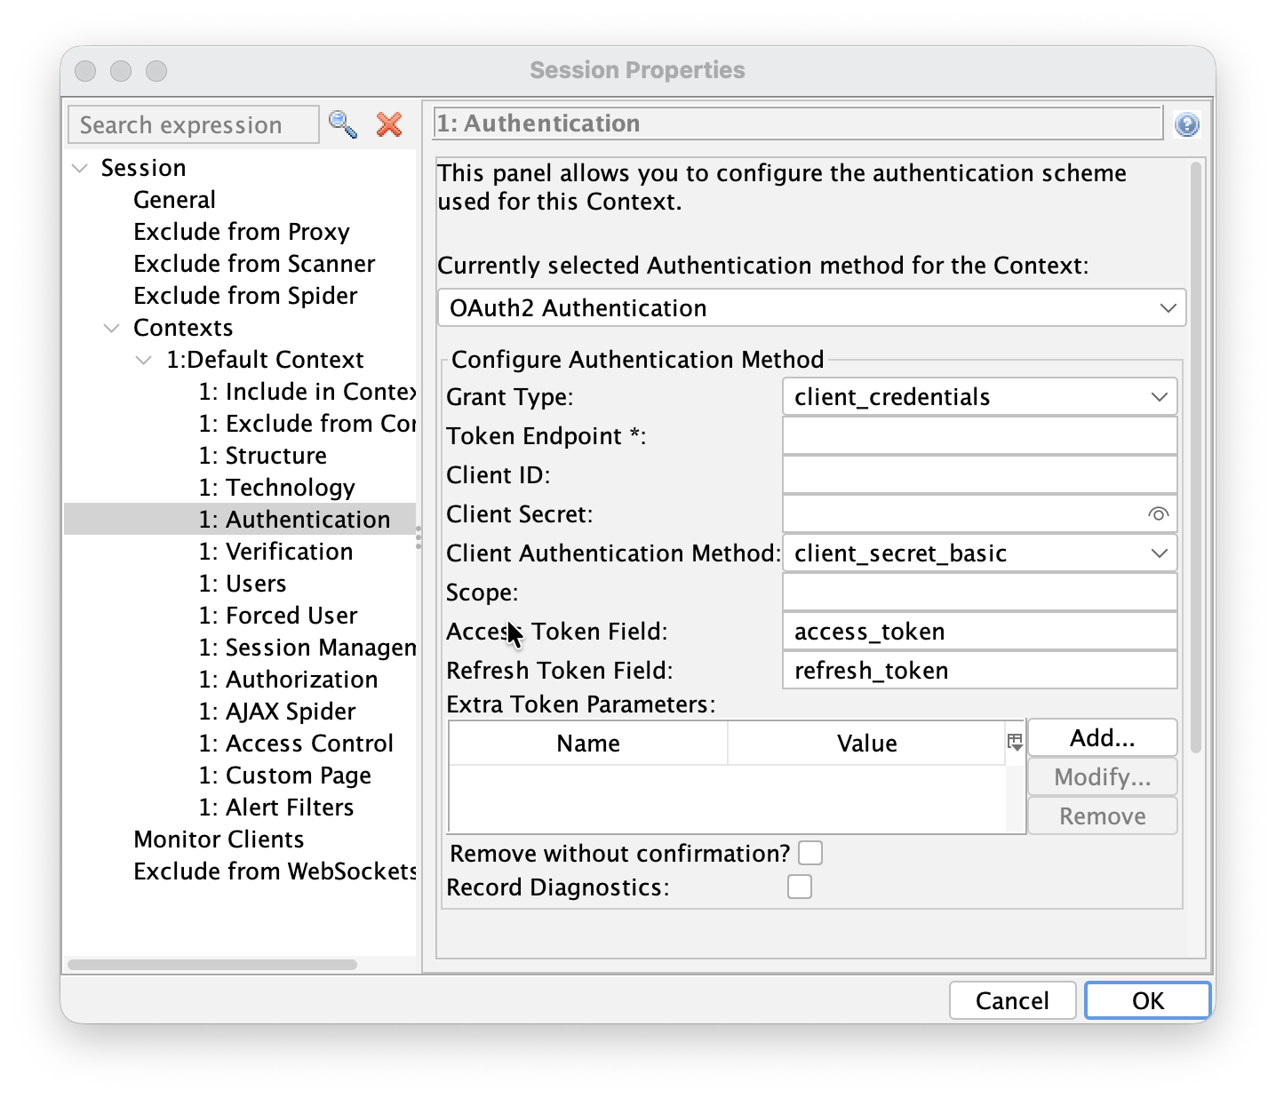Select 1: AJAX Spider
1276x1098 pixels.
277,712
